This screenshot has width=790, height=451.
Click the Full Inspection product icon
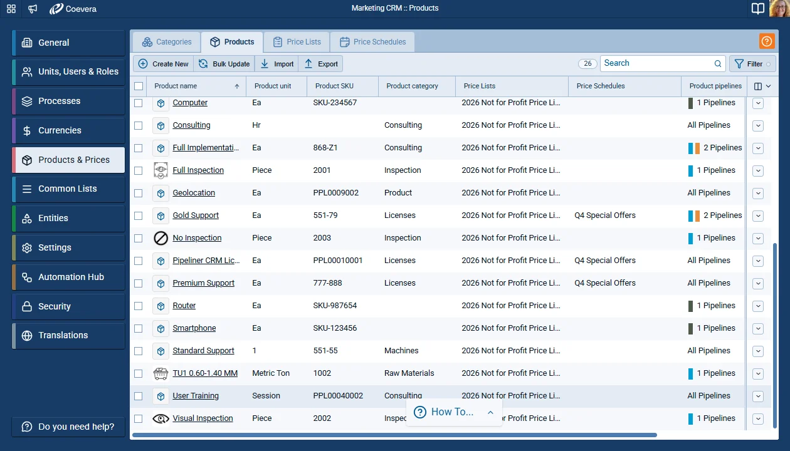pyautogui.click(x=161, y=170)
